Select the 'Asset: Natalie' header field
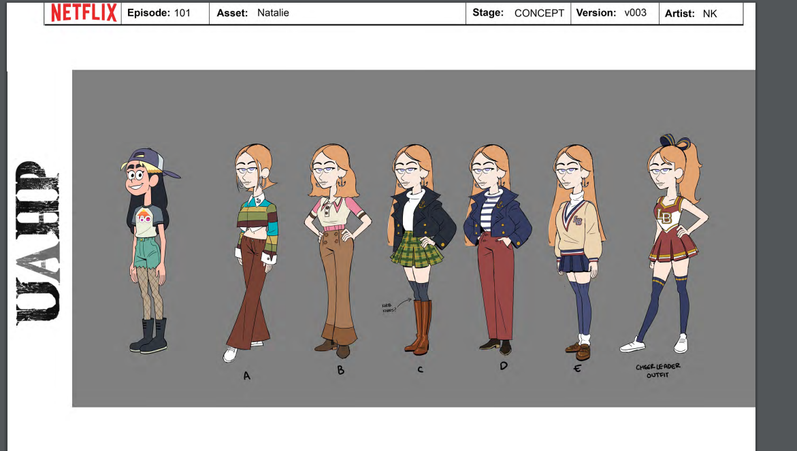Viewport: 797px width, 451px height. pos(338,13)
